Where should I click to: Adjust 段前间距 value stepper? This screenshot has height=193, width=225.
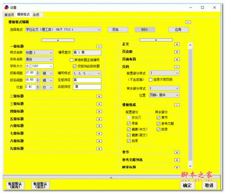(38, 73)
